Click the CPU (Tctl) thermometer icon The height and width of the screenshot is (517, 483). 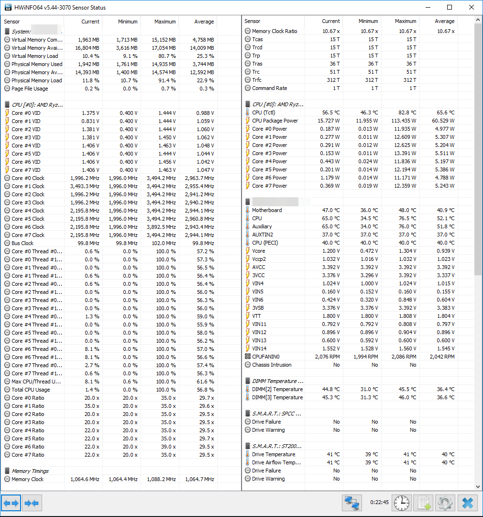248,112
